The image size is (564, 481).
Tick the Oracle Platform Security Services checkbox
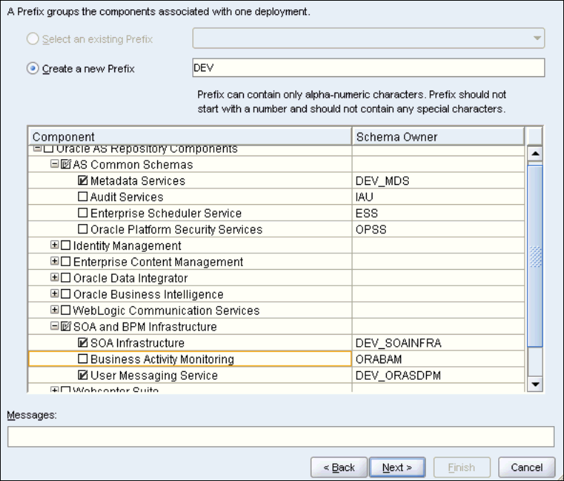coord(83,230)
